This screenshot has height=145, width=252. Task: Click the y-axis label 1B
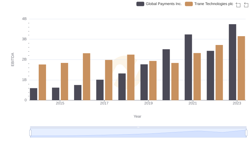tap(24, 80)
